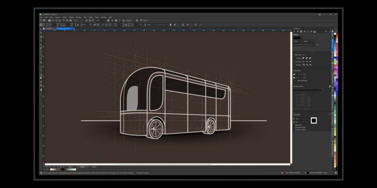The image size is (377, 188).
Task: Select the Interactive Fill bucket tool
Action: 41,86
